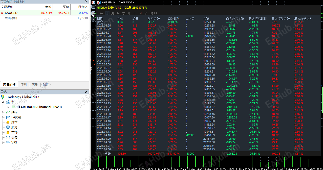Click the 指标 indicators icon
The width and height of the screenshot is (323, 170).
8,112
